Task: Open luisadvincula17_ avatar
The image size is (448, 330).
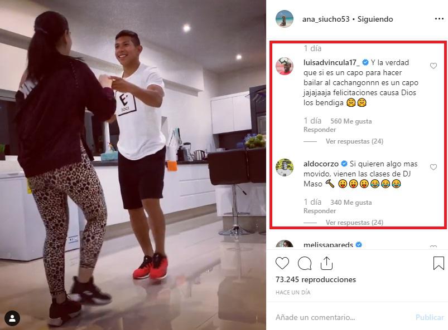Action: (285, 66)
